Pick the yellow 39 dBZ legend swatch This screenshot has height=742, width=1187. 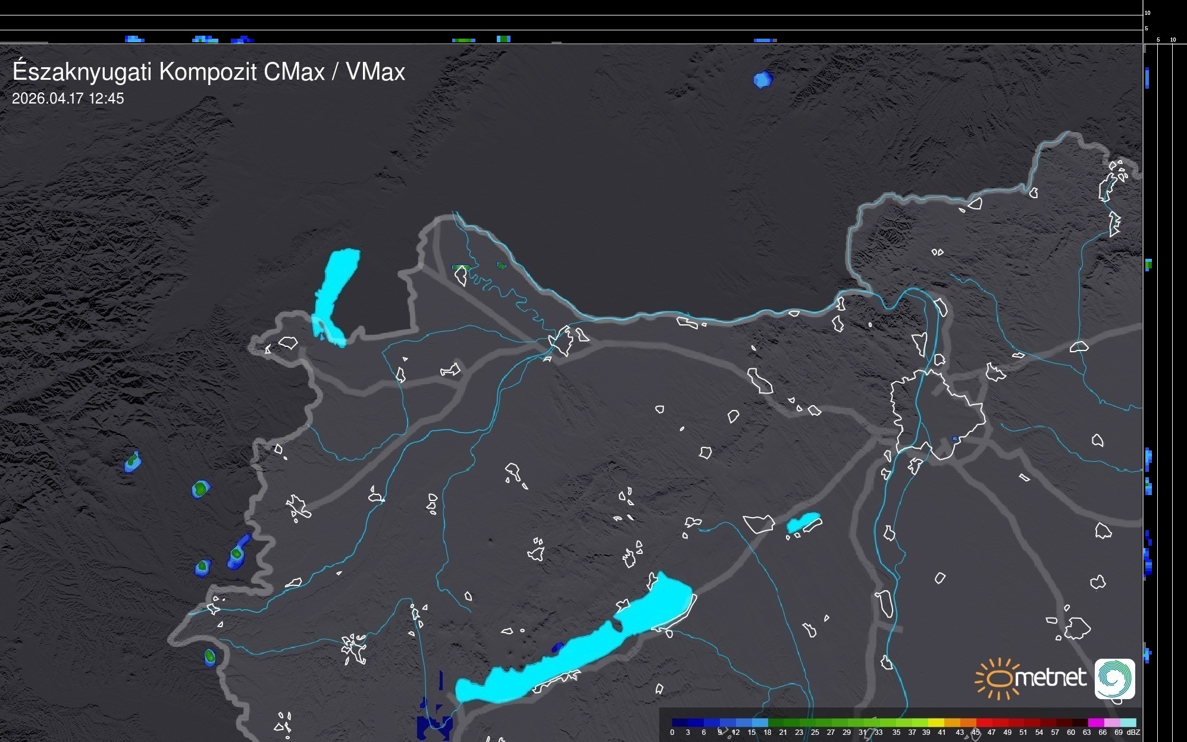pos(935,723)
